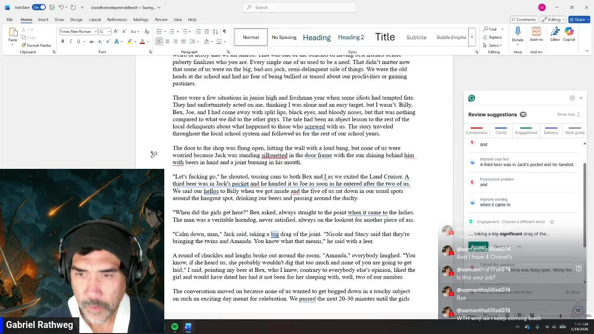Image resolution: width=594 pixels, height=334 pixels.
Task: Clear all formatting
Action: (147, 32)
